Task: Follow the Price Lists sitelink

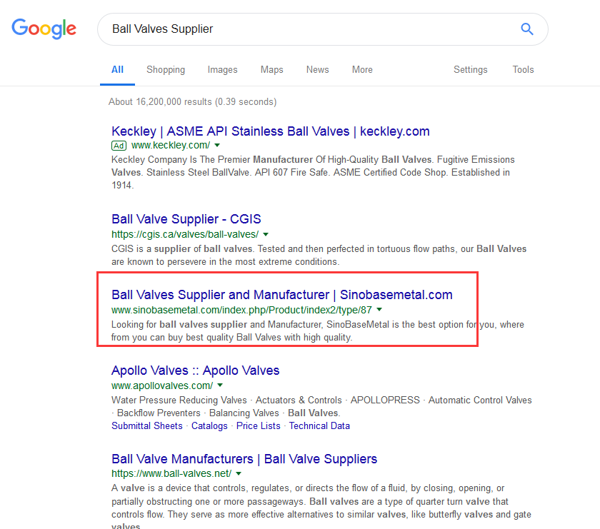Action: tap(259, 426)
